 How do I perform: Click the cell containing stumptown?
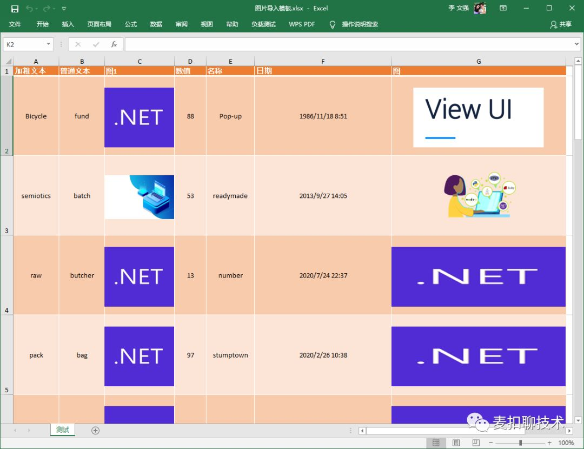230,355
